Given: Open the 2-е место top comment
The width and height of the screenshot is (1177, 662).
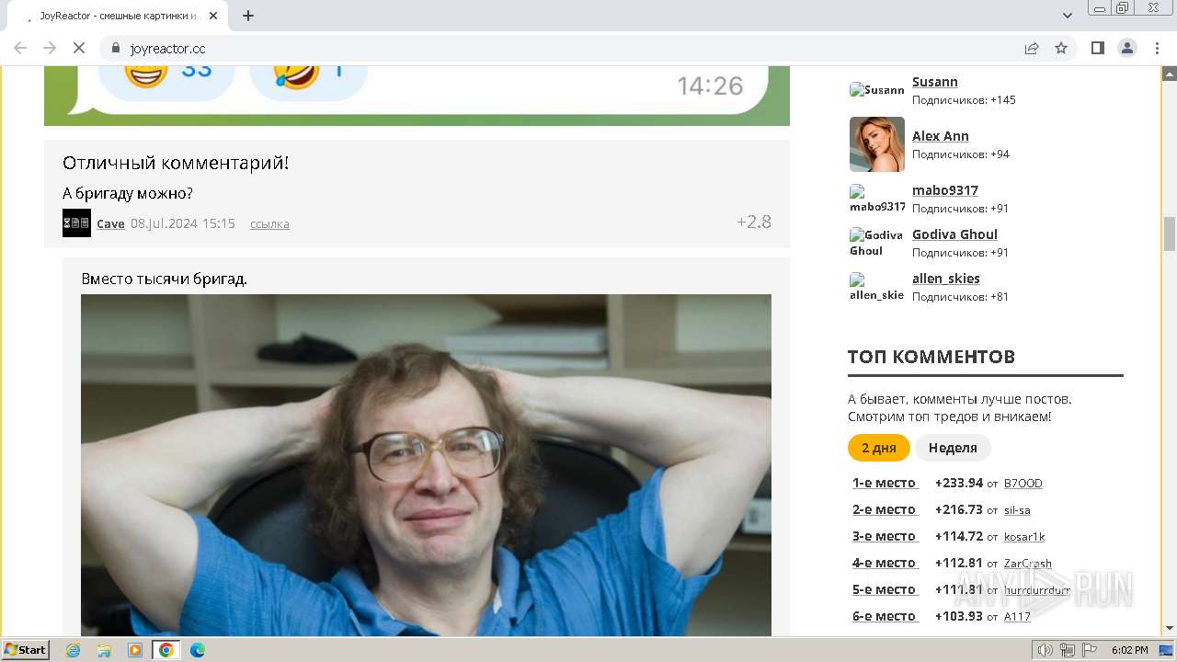Looking at the screenshot, I should [884, 509].
